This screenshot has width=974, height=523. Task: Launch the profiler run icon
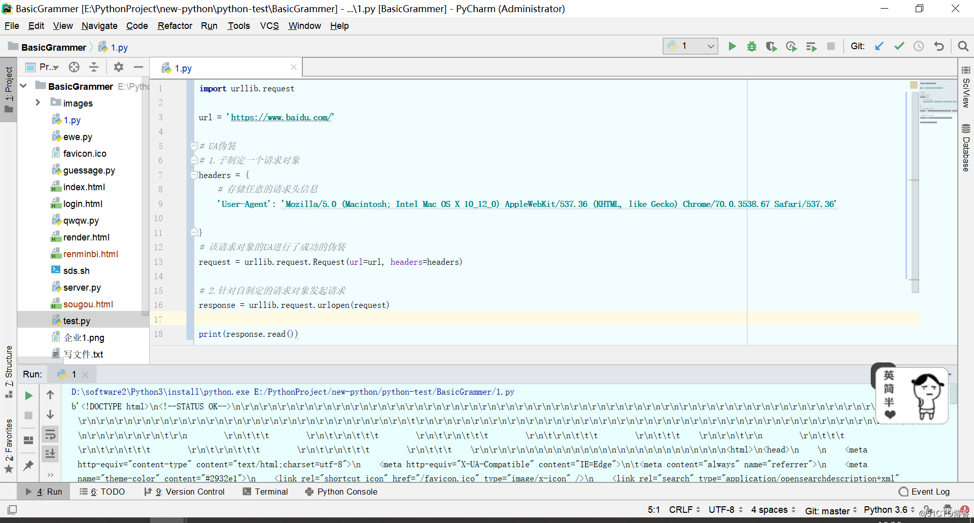coord(791,47)
